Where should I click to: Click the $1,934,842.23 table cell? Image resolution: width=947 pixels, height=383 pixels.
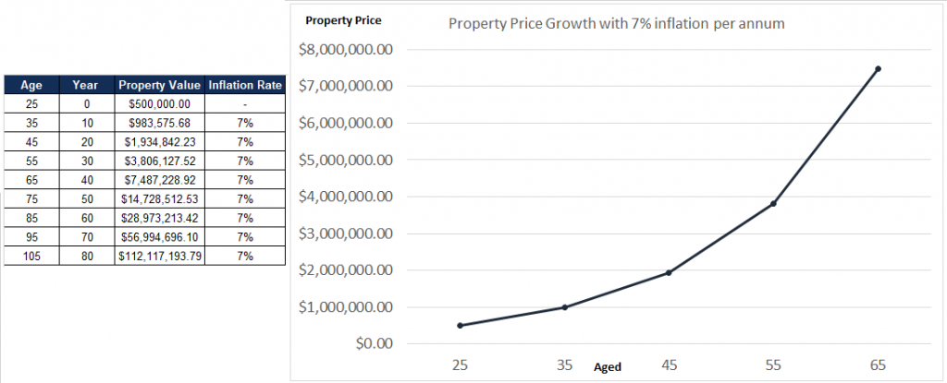point(160,142)
